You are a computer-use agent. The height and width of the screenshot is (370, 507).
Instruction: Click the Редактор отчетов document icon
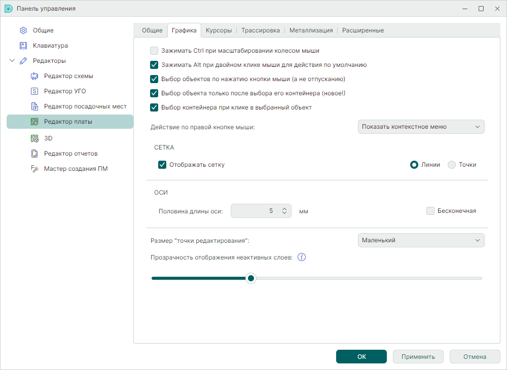click(34, 154)
